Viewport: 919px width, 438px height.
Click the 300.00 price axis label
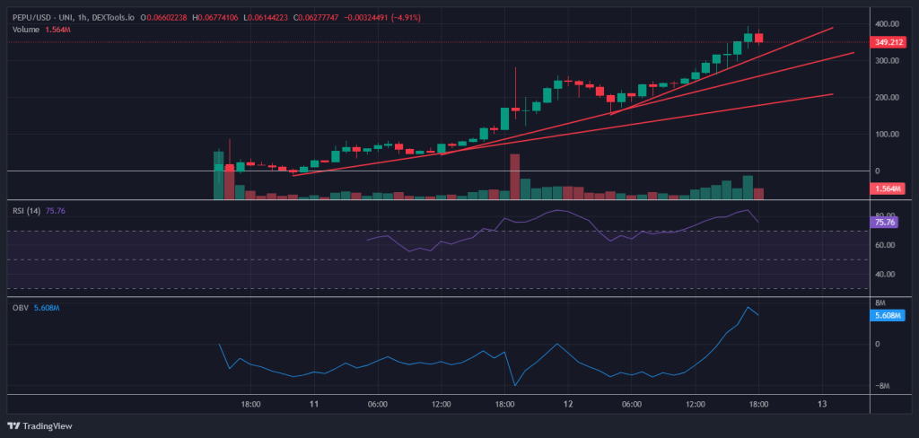pyautogui.click(x=887, y=61)
